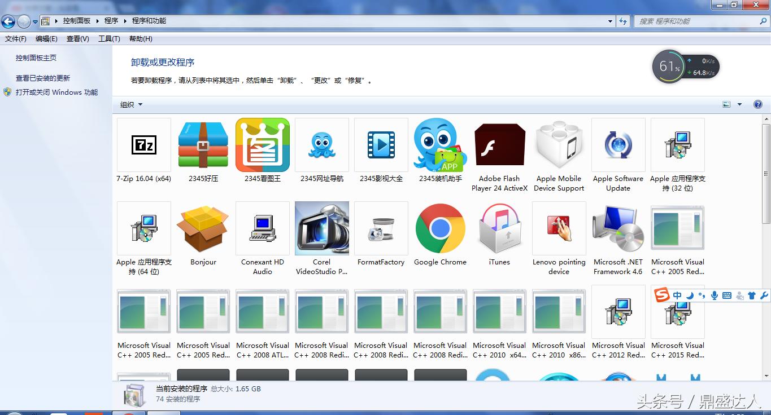Select the Corel VideoStudio program icon
Screen dimensions: 771x415
[321, 228]
